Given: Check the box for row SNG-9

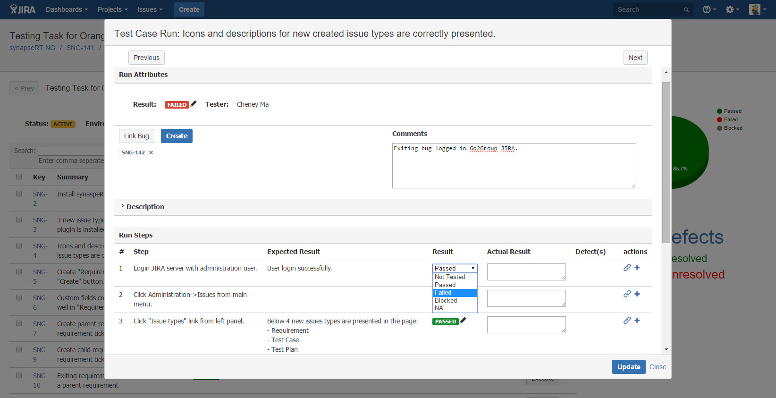Looking at the screenshot, I should pyautogui.click(x=19, y=349).
